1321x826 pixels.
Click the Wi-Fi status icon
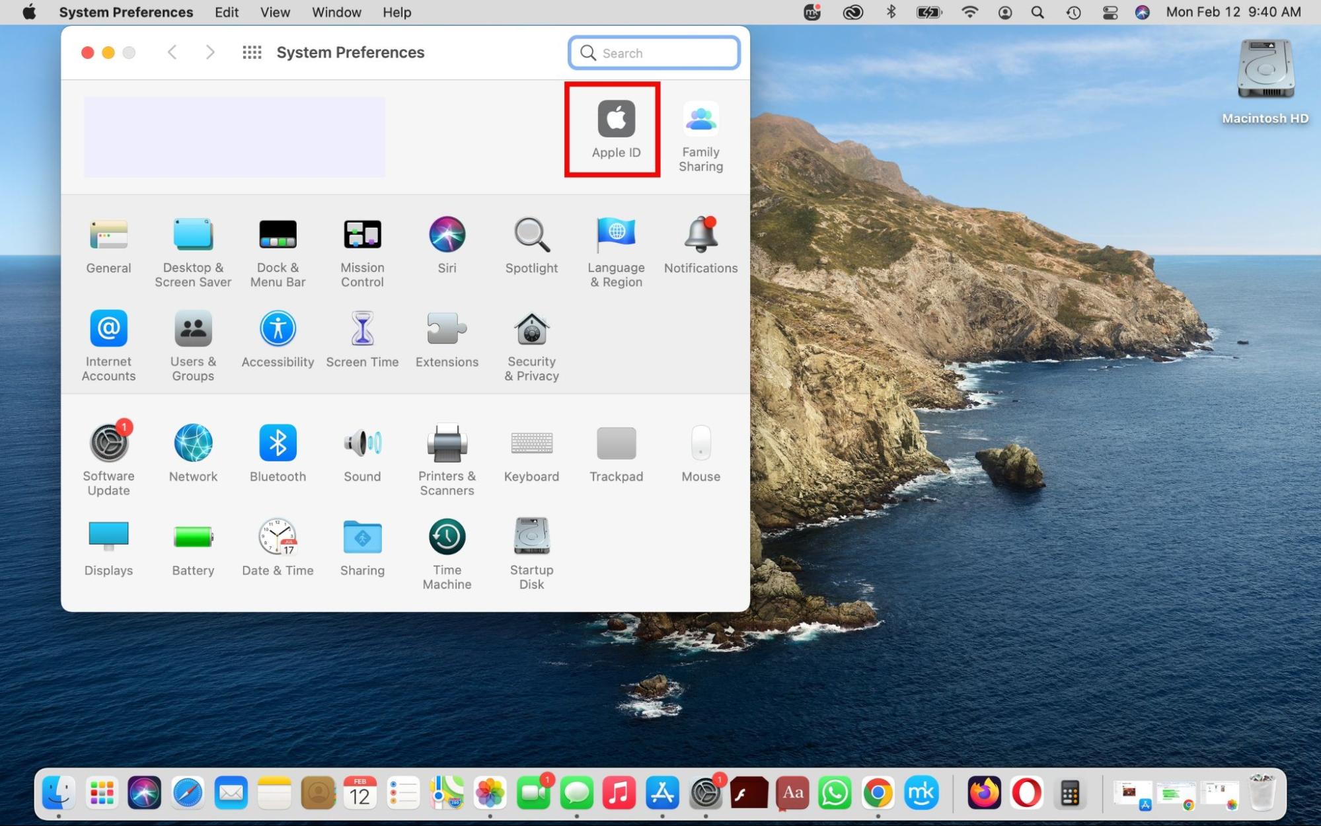point(969,12)
